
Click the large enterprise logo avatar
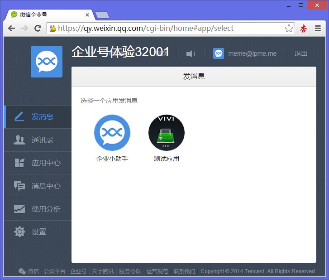[47, 62]
